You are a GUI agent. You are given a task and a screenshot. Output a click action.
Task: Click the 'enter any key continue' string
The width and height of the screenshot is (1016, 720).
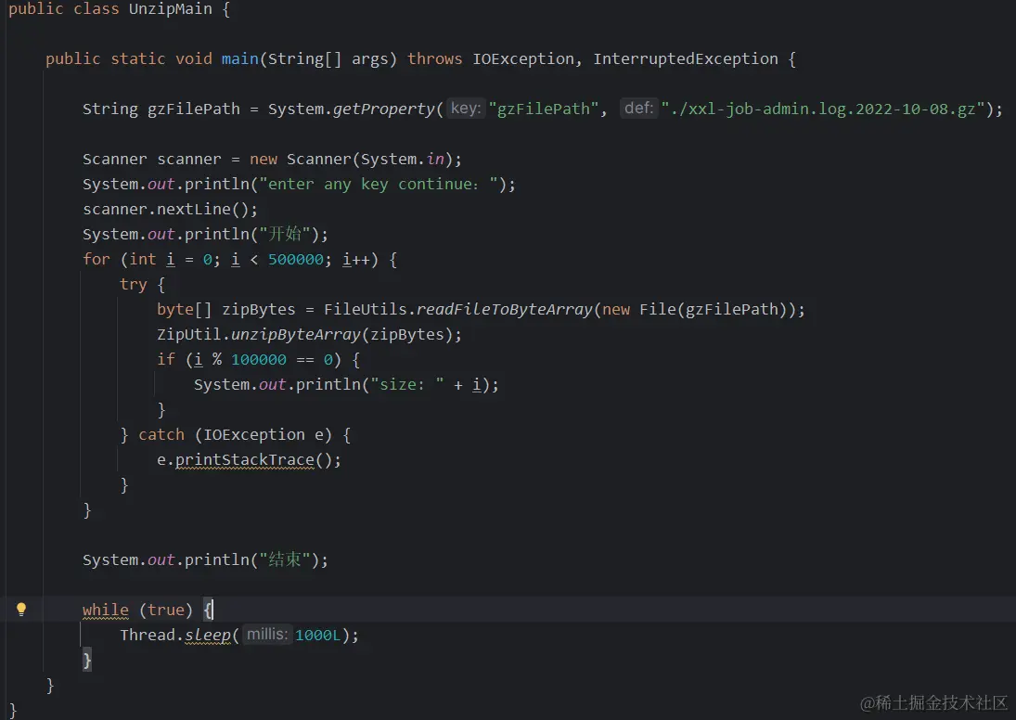(379, 184)
